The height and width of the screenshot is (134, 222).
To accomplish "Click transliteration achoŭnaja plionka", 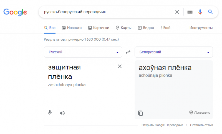I will [x=155, y=75].
